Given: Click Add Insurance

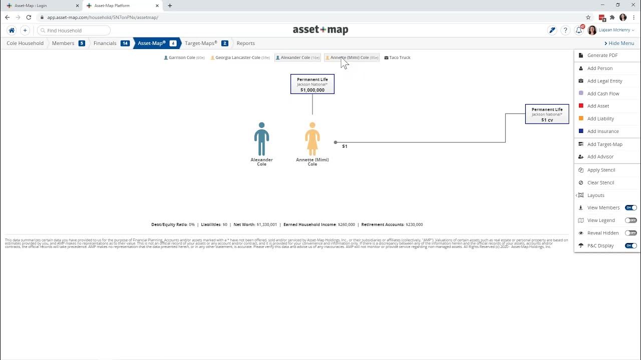Looking at the screenshot, I should tap(603, 131).
